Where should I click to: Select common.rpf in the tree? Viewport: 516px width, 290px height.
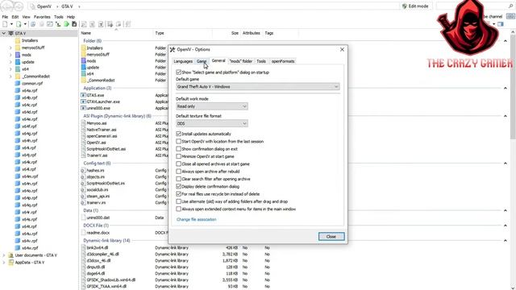point(32,84)
